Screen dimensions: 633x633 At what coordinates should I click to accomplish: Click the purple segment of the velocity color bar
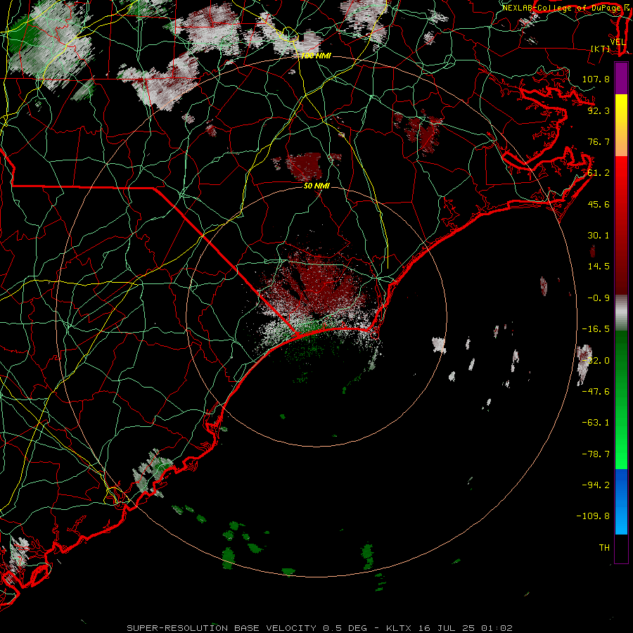[621, 79]
